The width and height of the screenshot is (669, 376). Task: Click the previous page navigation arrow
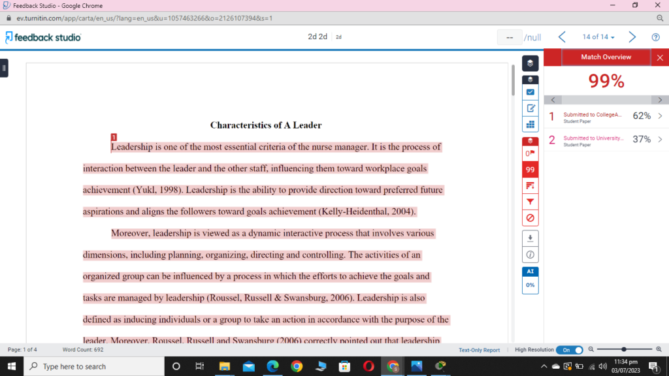(562, 37)
